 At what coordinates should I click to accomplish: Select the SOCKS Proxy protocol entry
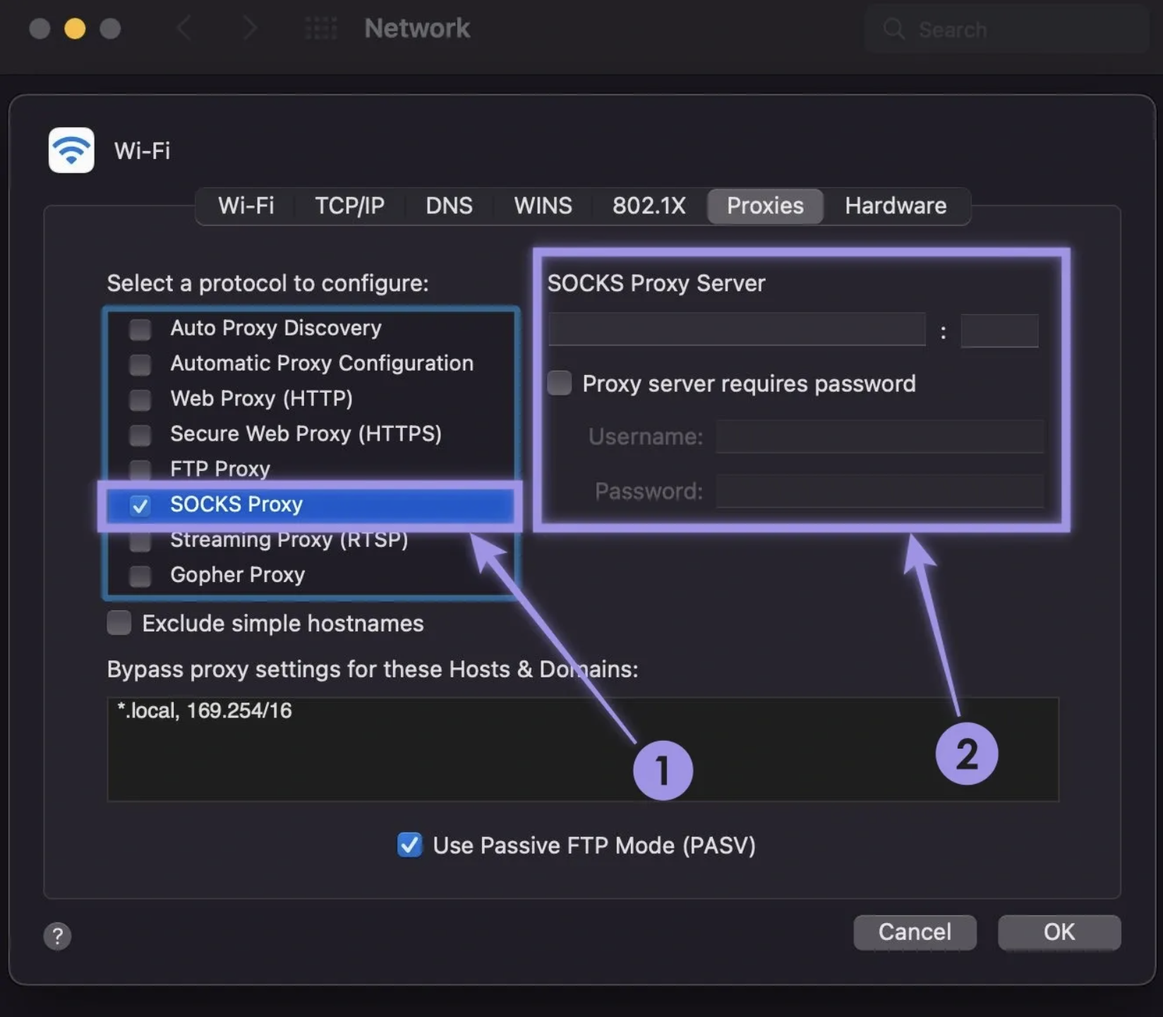coord(237,504)
